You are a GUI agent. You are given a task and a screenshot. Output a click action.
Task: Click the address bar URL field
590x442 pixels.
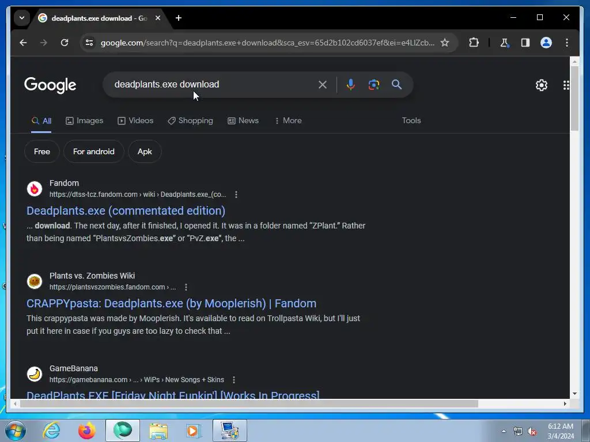pyautogui.click(x=267, y=43)
